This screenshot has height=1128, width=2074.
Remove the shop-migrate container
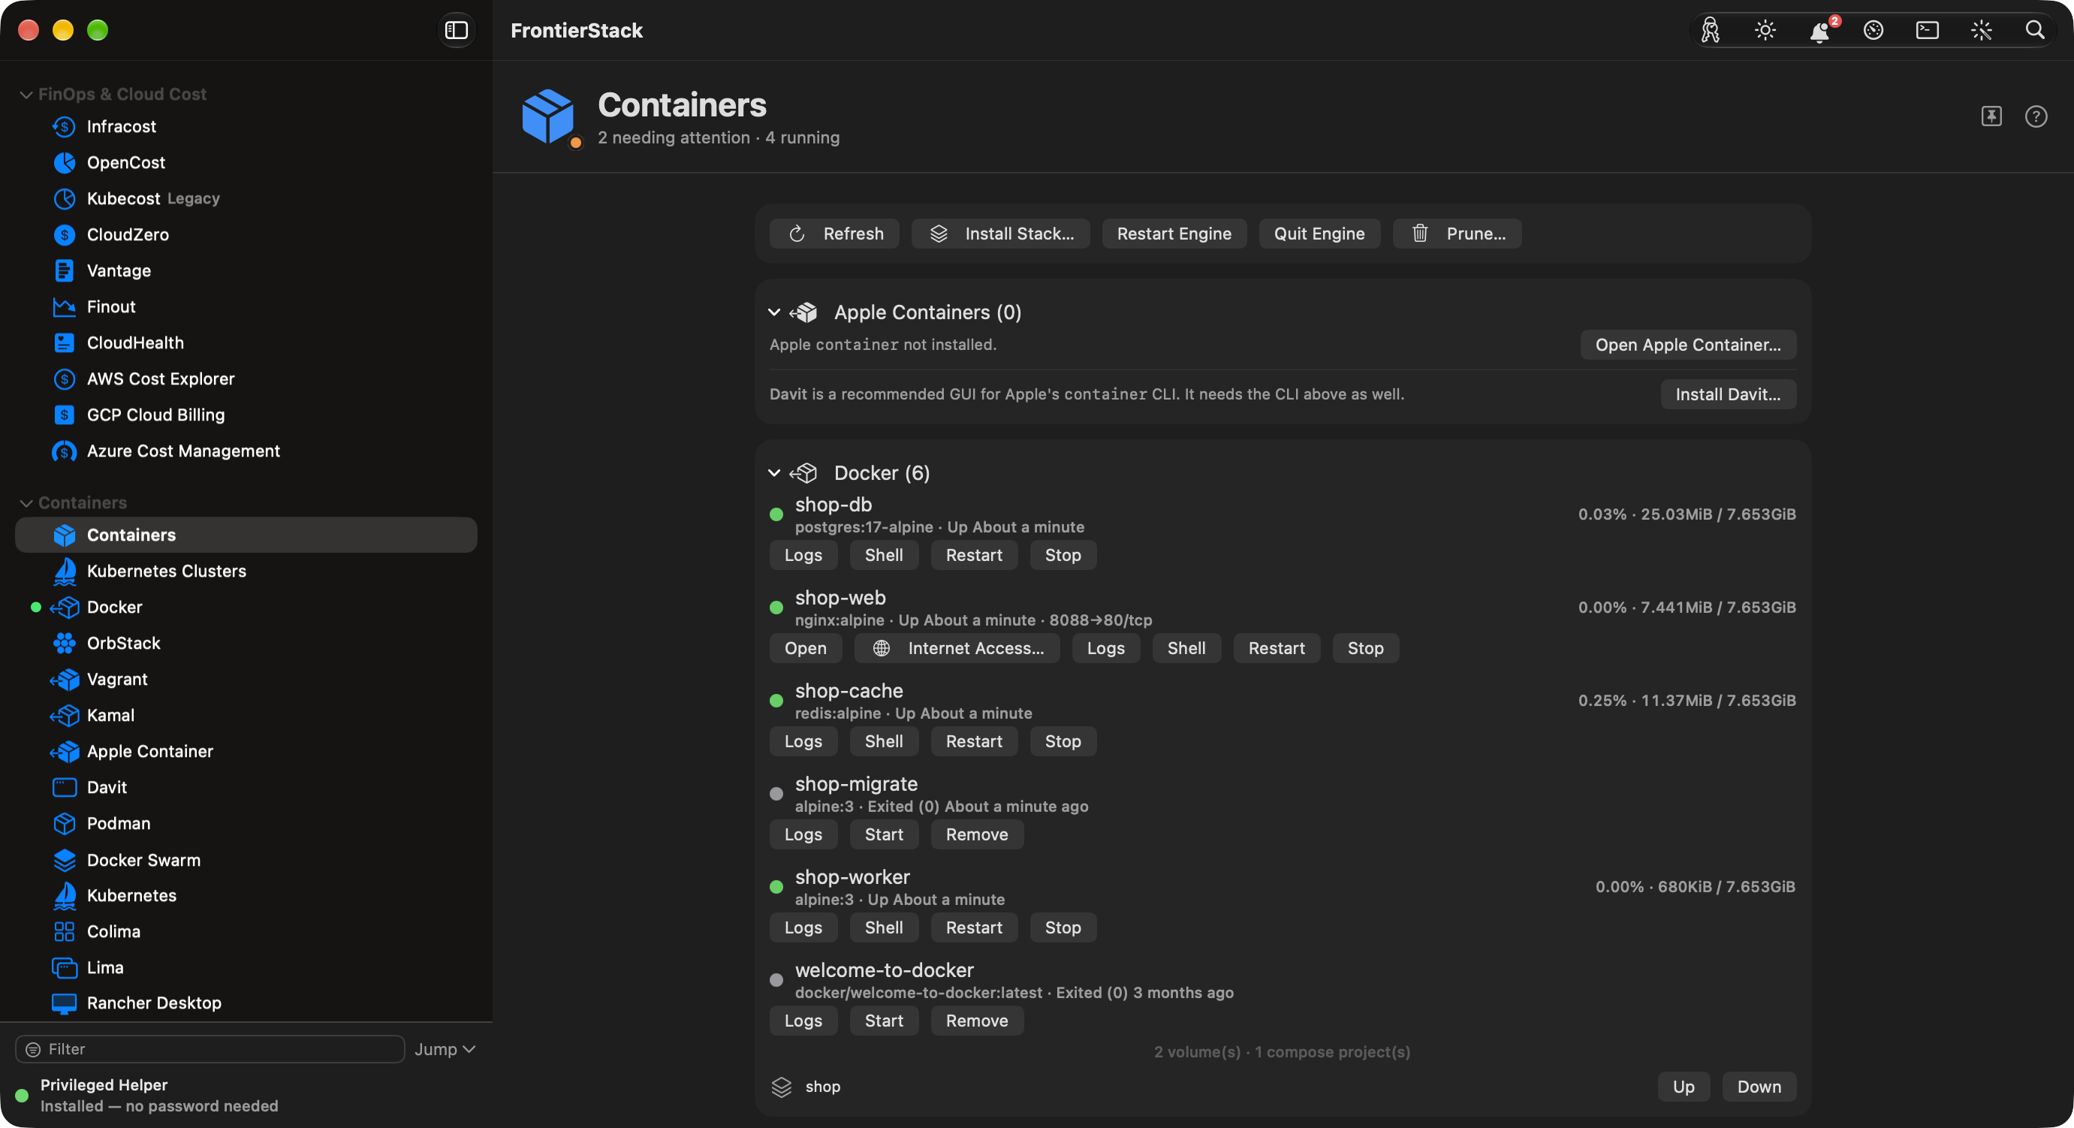[977, 834]
